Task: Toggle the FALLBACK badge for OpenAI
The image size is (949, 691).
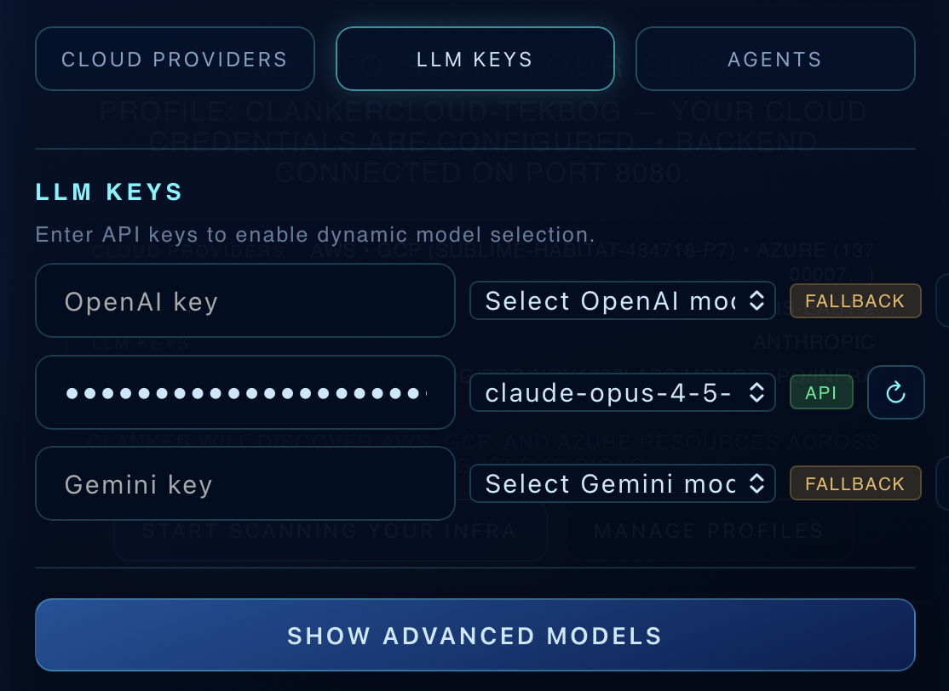Action: [855, 300]
